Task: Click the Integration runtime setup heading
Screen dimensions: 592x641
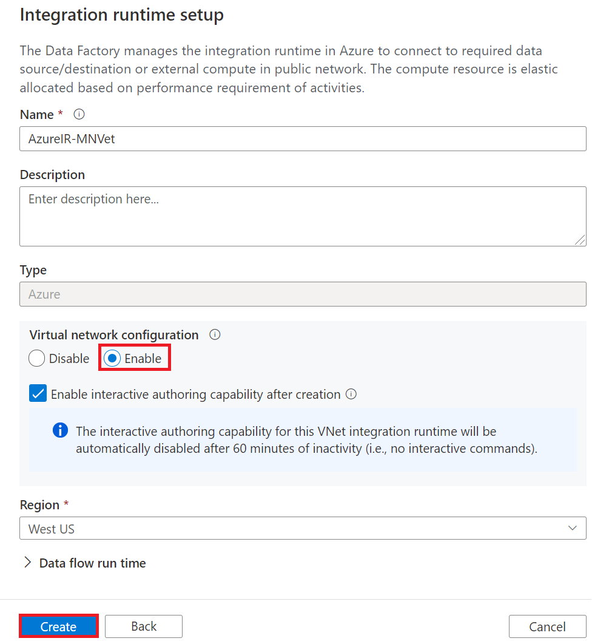Action: [x=122, y=15]
